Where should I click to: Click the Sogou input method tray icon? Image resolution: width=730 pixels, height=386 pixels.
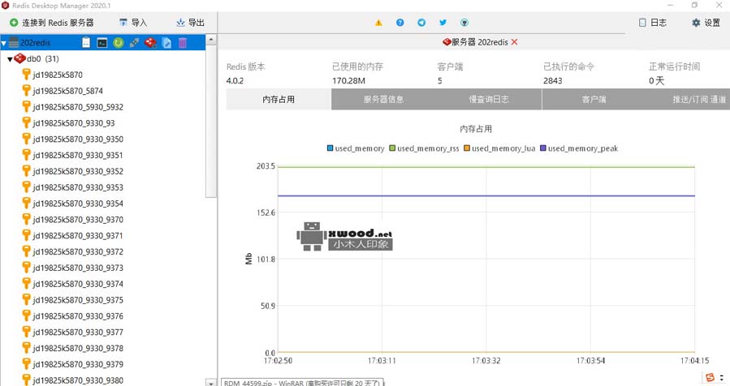click(710, 377)
